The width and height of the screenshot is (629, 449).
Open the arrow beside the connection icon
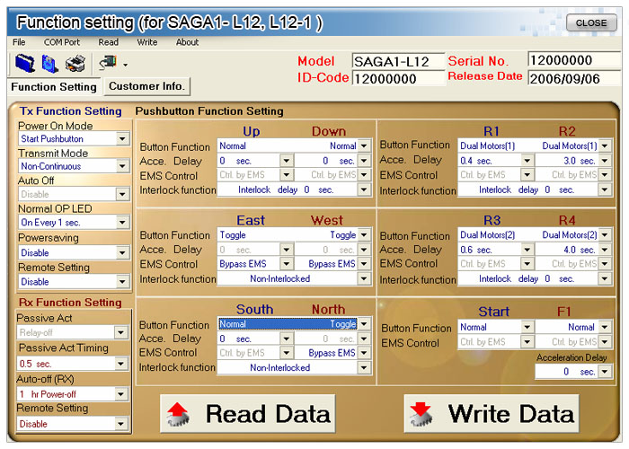[x=125, y=65]
